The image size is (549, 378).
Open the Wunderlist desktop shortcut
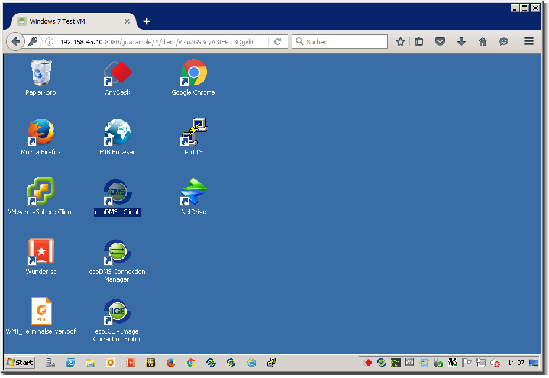(41, 253)
